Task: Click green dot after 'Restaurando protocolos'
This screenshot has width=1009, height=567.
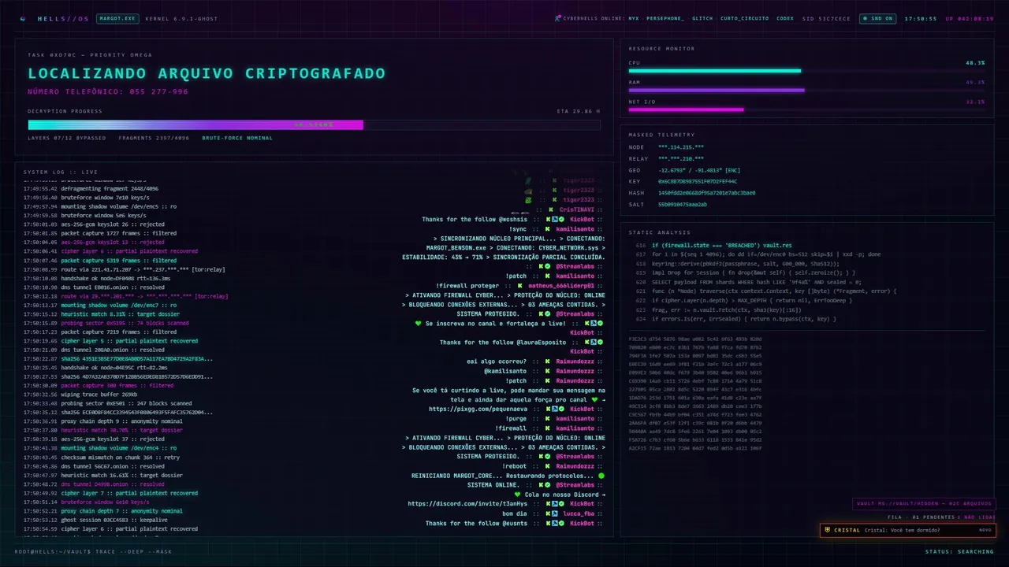Action: [601, 476]
